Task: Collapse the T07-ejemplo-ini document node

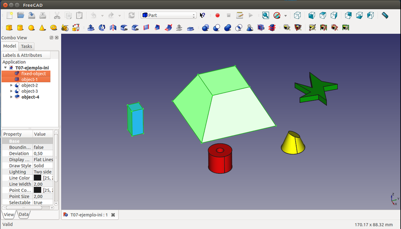Action: (6, 68)
